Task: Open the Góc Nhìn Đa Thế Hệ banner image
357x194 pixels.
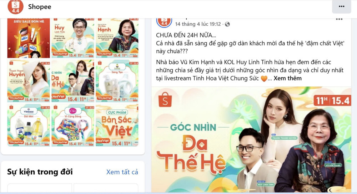Action: coord(251,140)
